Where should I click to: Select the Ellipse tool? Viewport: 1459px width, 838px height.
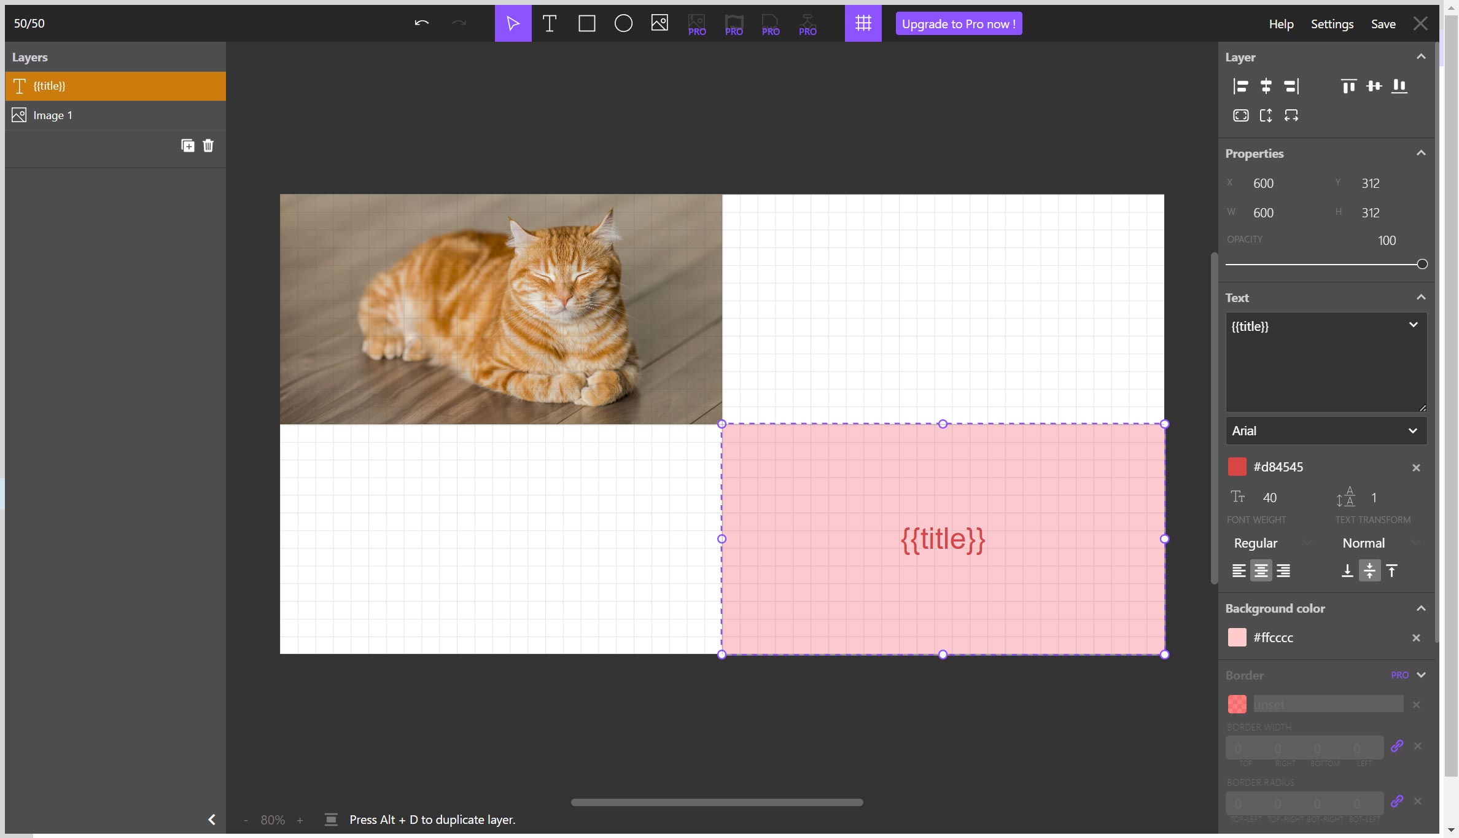(x=623, y=23)
